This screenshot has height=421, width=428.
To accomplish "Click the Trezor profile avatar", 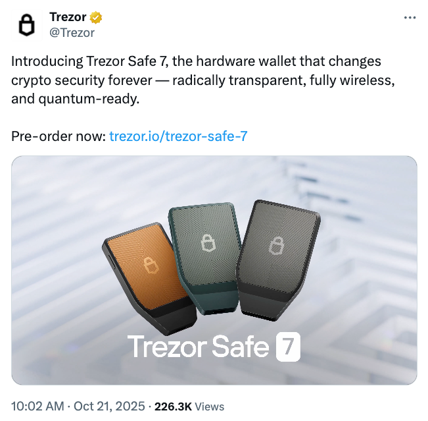I will [x=26, y=25].
